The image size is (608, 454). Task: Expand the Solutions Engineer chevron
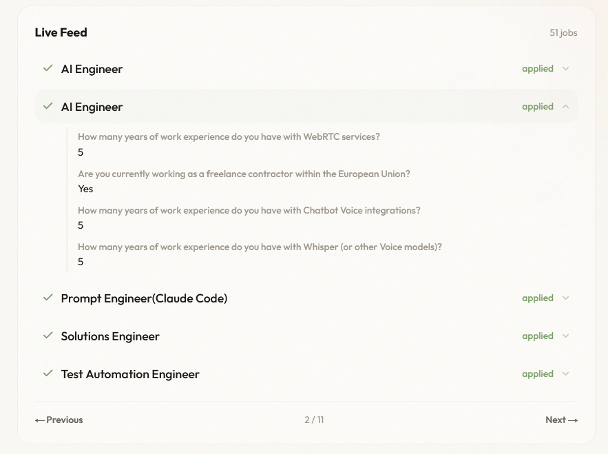(x=566, y=336)
